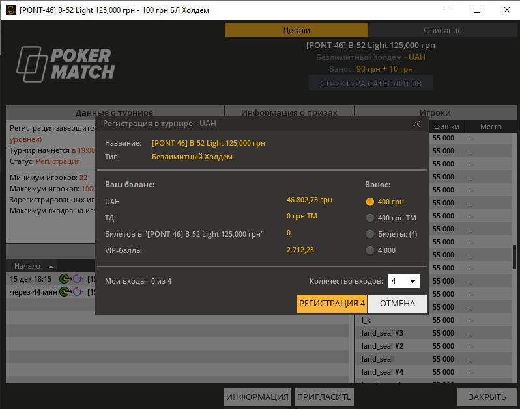Click the app icon in the title bar
Viewport: 520px width, 409px height.
click(x=11, y=10)
